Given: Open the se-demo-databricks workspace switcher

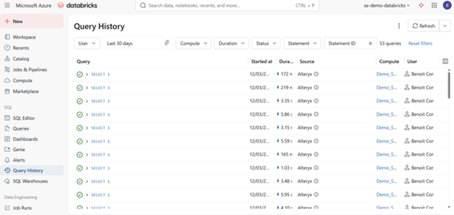Looking at the screenshot, I should (387, 5).
